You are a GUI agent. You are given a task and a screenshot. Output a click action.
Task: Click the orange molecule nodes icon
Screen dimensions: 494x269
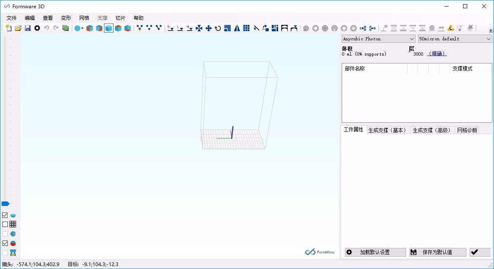[451, 28]
